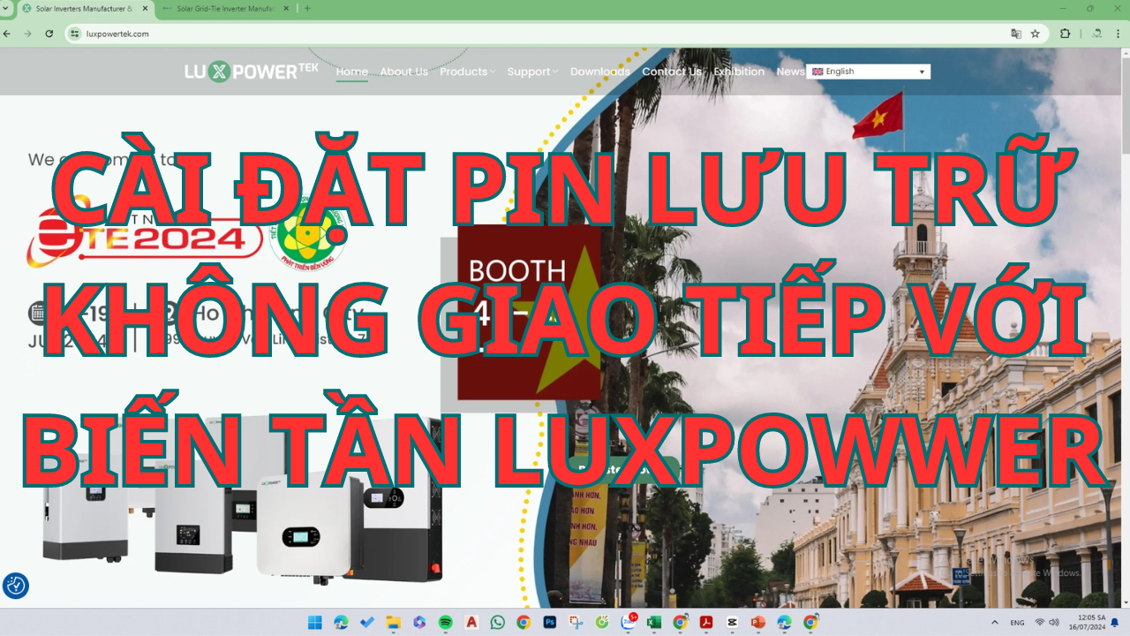Click the LuxPowerTek logo
Viewport: 1130px width, 636px height.
[x=252, y=72]
